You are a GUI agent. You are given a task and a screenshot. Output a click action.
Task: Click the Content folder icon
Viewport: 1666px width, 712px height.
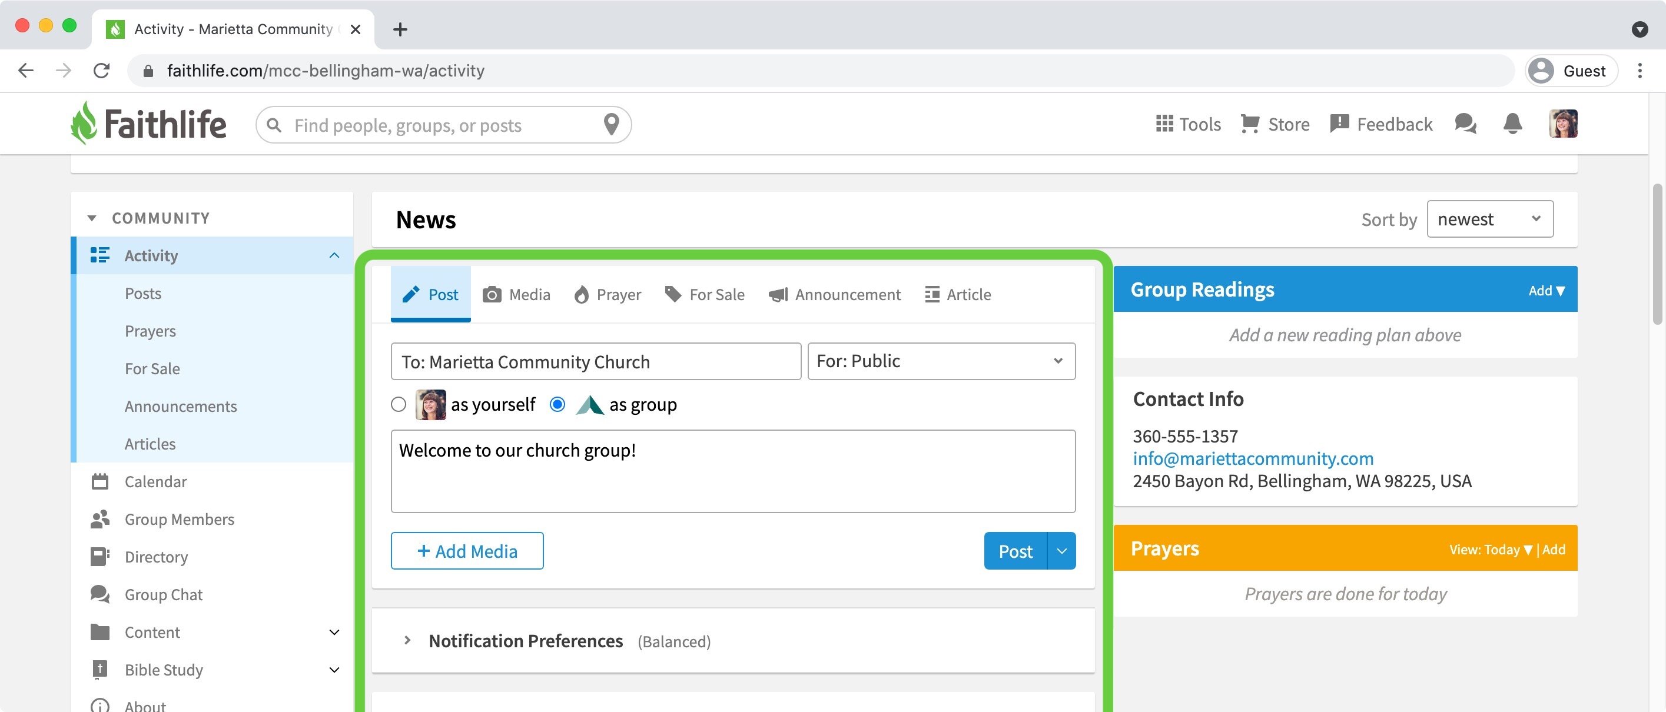pos(99,632)
